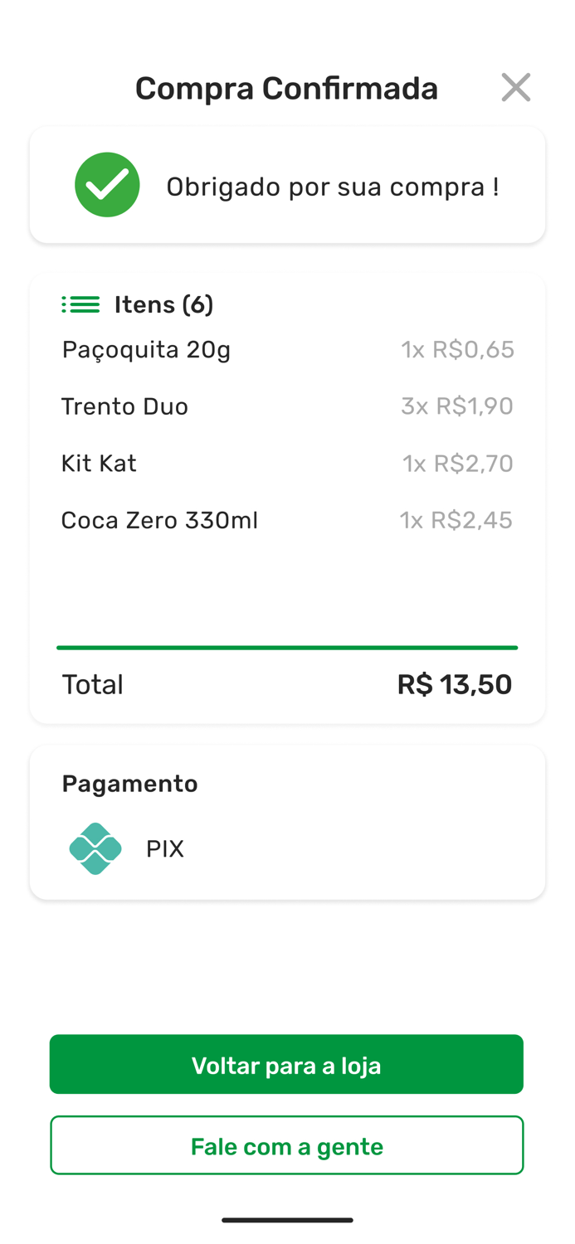The height and width of the screenshot is (1244, 575).
Task: Expand the Pagamento section
Action: click(287, 821)
